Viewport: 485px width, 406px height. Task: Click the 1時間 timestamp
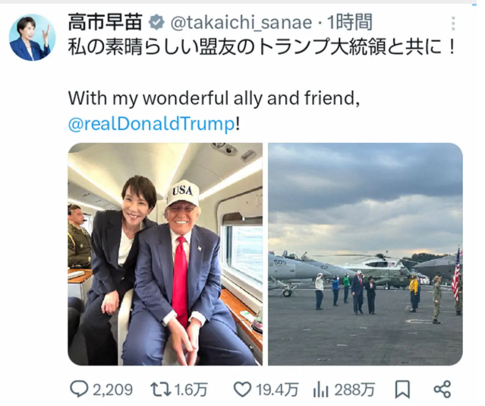point(350,23)
